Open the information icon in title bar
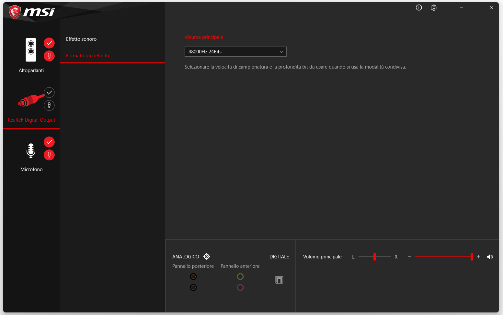 coord(419,8)
